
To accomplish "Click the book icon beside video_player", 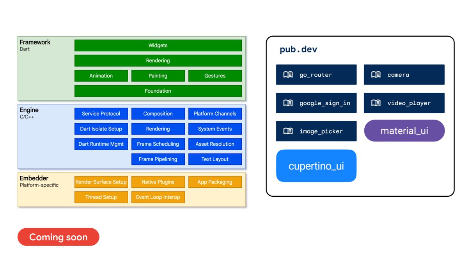I will [x=376, y=103].
